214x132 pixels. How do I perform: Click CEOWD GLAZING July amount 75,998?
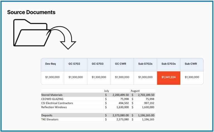coord(125,99)
